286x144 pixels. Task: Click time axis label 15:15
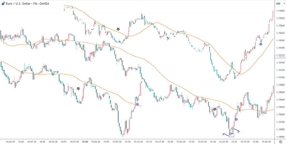149,142
